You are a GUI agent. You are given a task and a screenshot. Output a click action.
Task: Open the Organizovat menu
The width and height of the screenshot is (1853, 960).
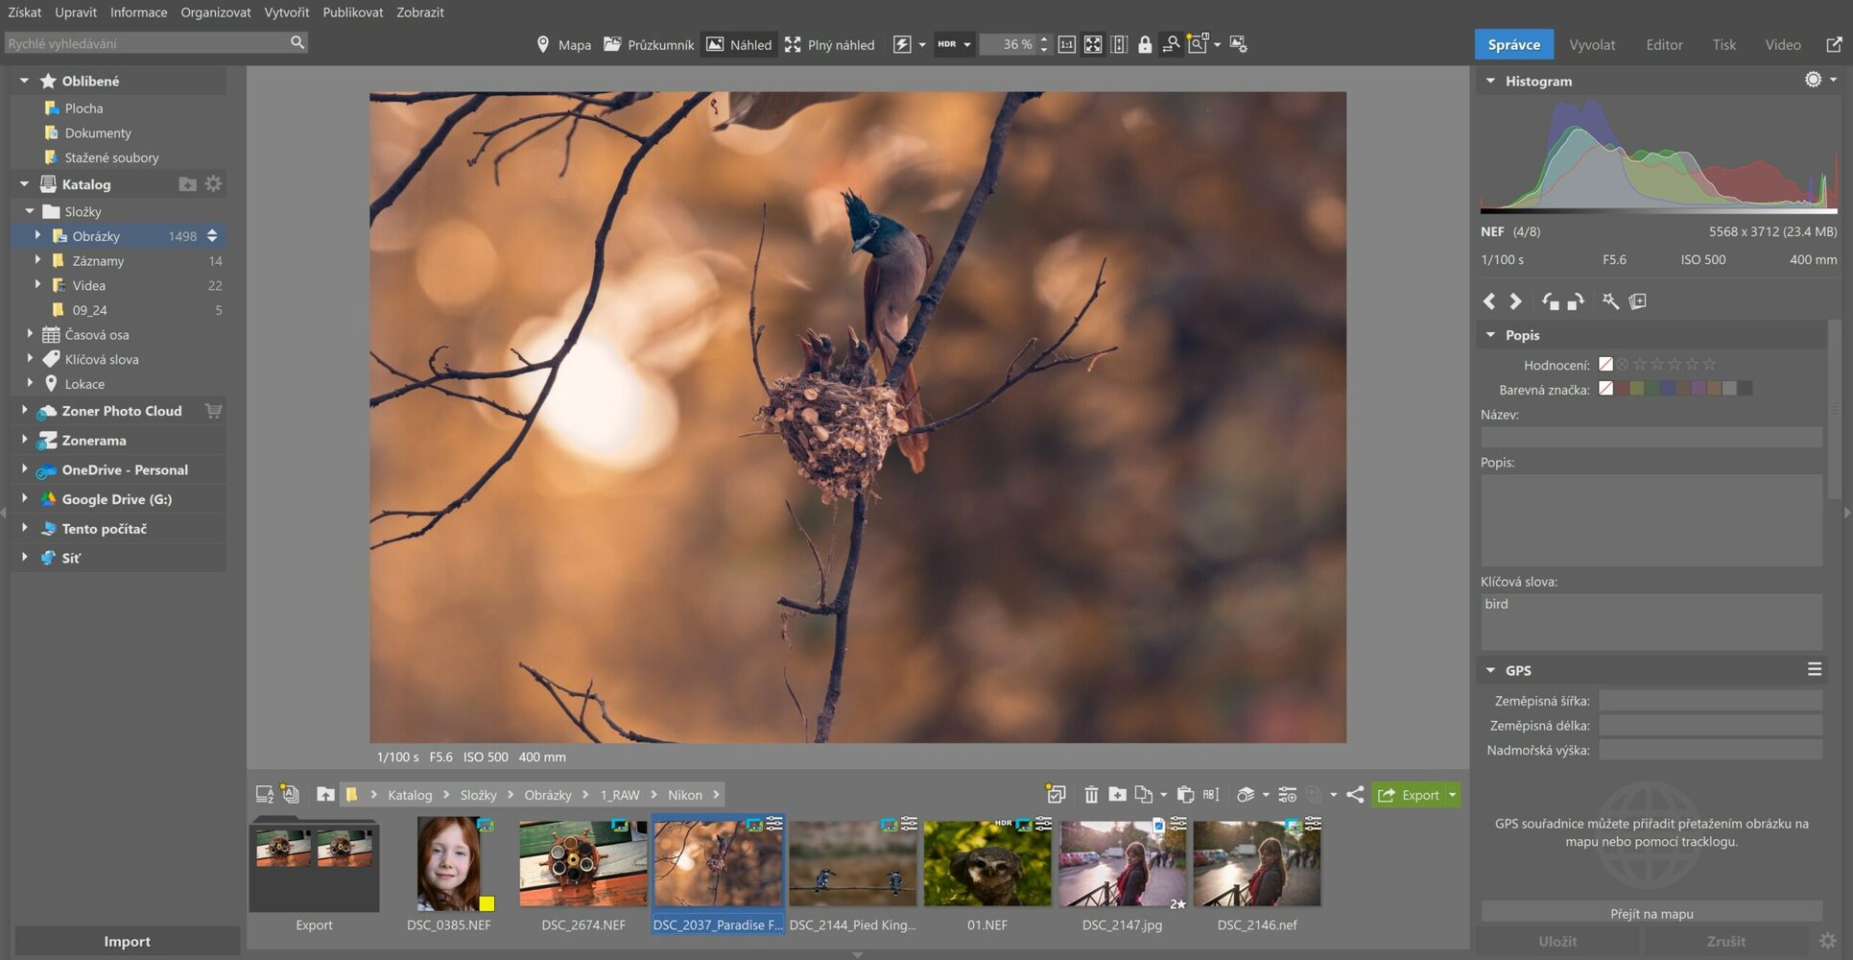click(x=216, y=12)
